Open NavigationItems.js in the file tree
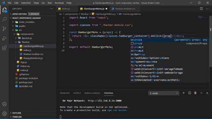212x119 pixels. click(x=32, y=58)
